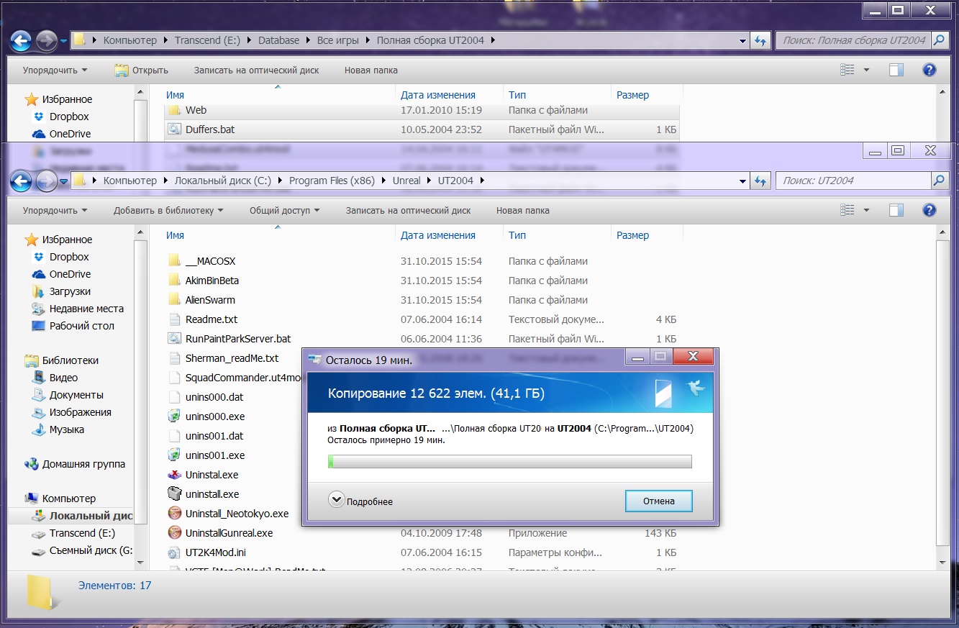Viewport: 959px width, 628px height.
Task: Expand arrow after Unreal in UT2004 breadcrumb
Action: pos(429,181)
